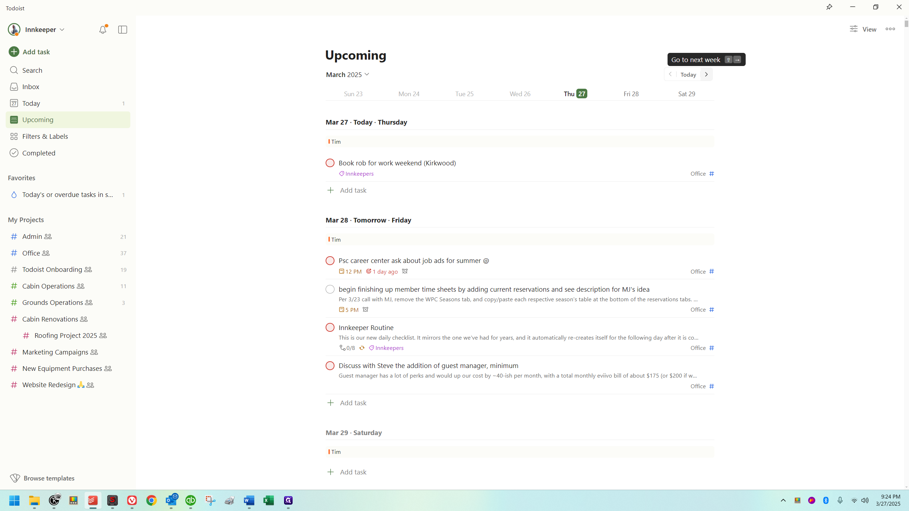The height and width of the screenshot is (511, 909).
Task: Open Outlook from taskbar
Action: [x=171, y=500]
